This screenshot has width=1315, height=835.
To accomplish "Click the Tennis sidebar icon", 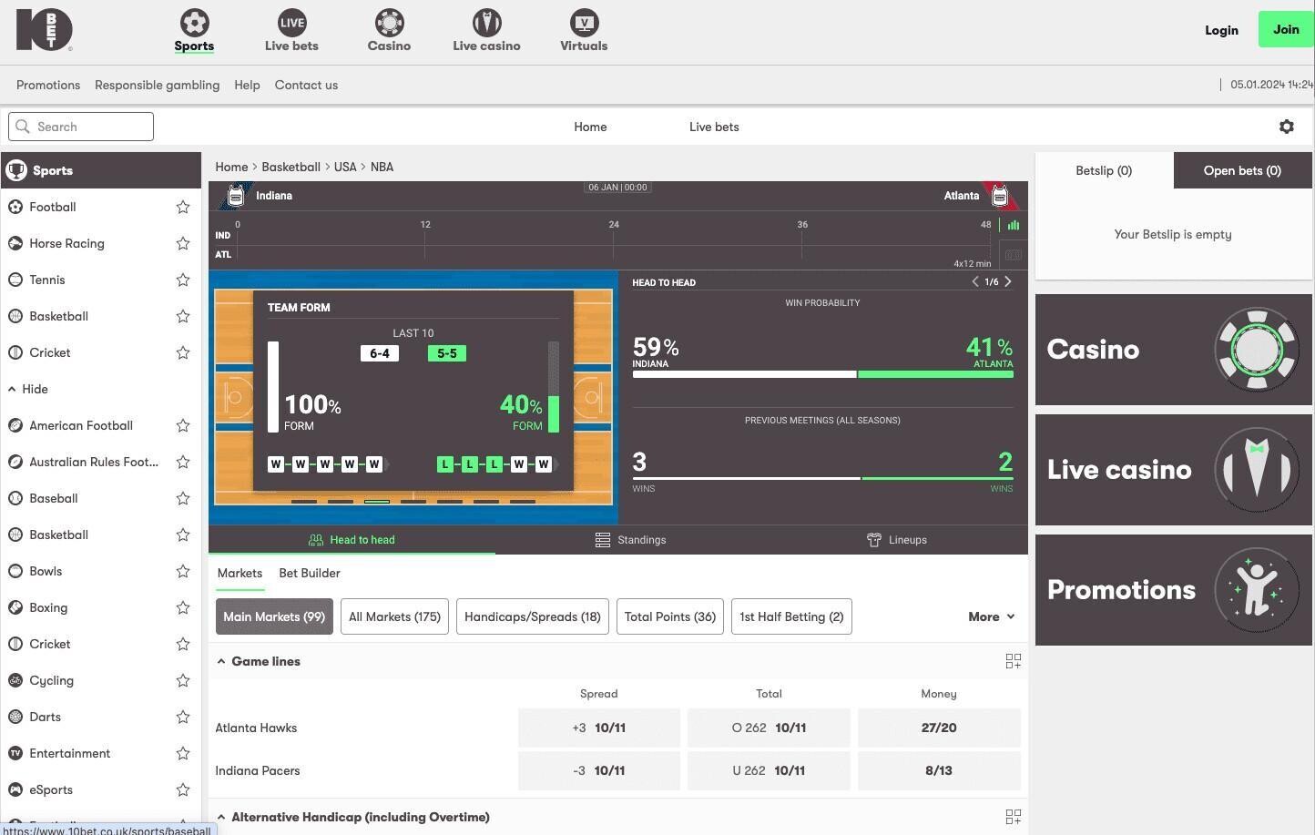I will point(15,280).
